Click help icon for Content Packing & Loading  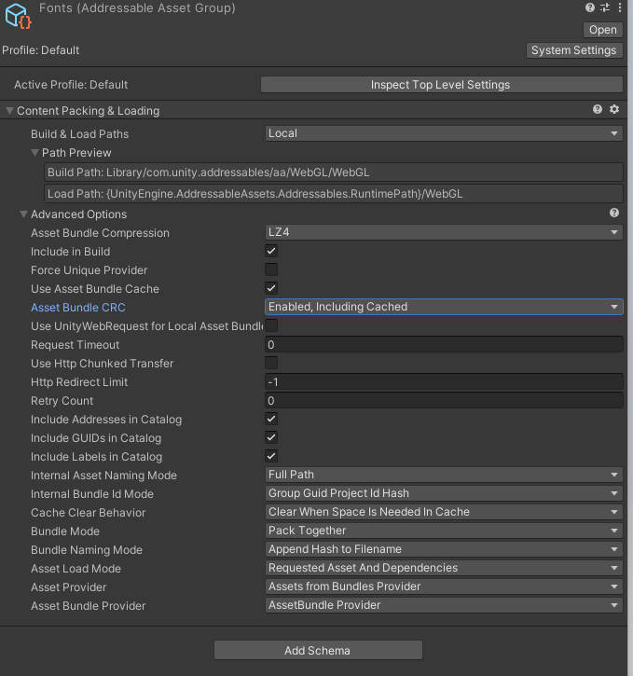(x=598, y=110)
